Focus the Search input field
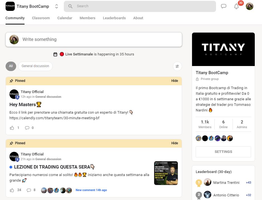The image size is (262, 200). tap(140, 6)
